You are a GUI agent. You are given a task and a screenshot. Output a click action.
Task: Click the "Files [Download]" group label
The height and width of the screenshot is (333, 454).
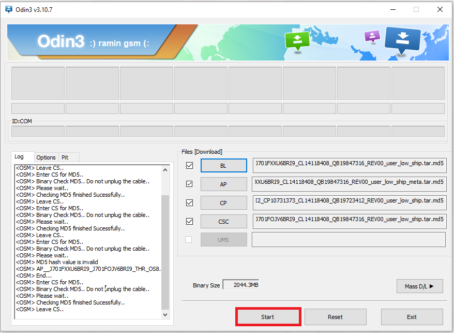point(202,152)
